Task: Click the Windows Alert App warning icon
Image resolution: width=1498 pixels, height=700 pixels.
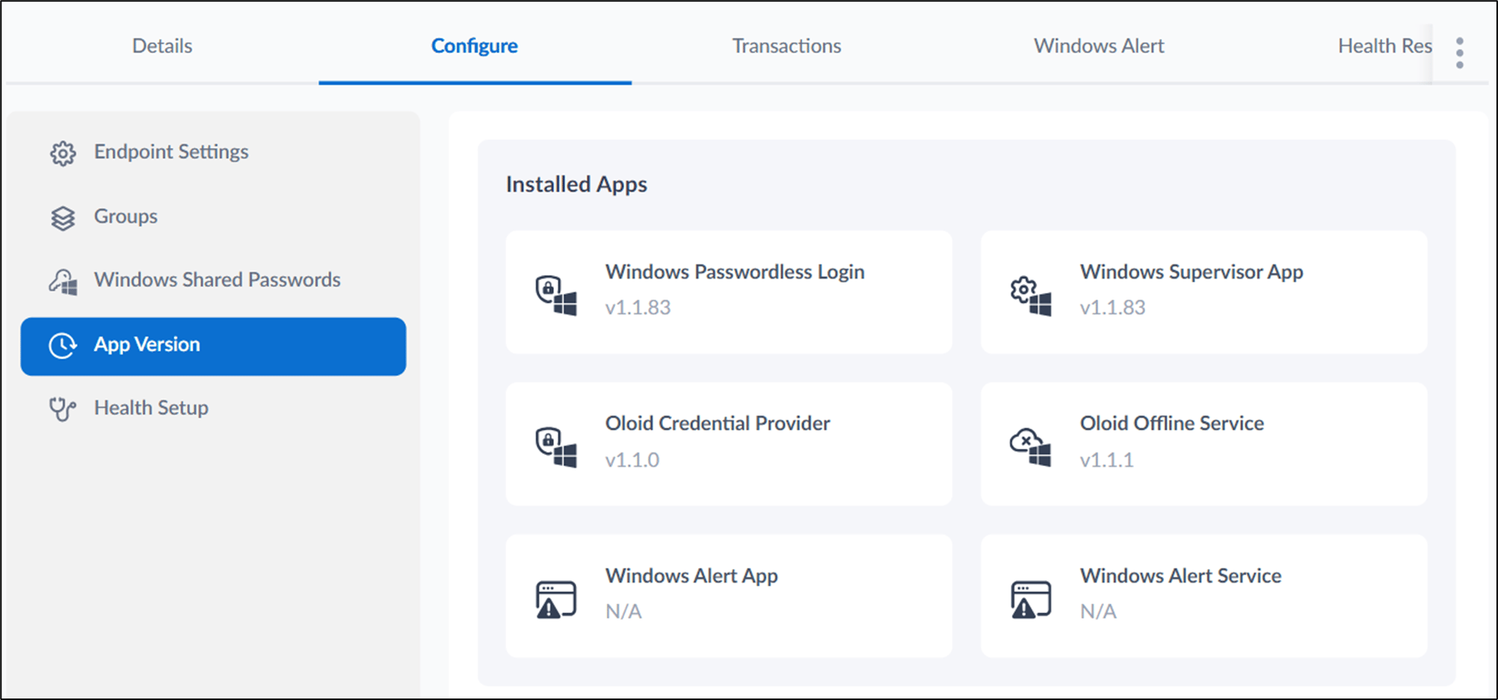Action: tap(556, 599)
